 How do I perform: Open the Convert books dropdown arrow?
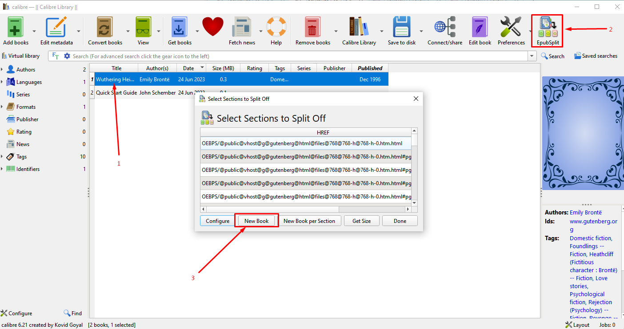128,31
